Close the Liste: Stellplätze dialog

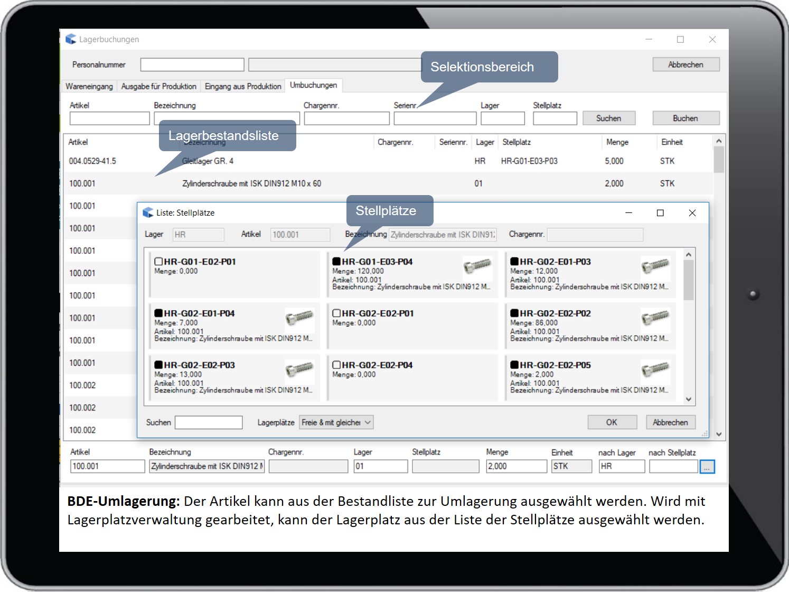pyautogui.click(x=692, y=212)
